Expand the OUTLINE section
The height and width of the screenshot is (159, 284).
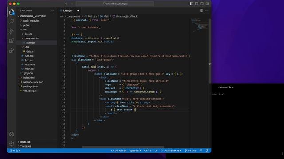pyautogui.click(x=25, y=142)
